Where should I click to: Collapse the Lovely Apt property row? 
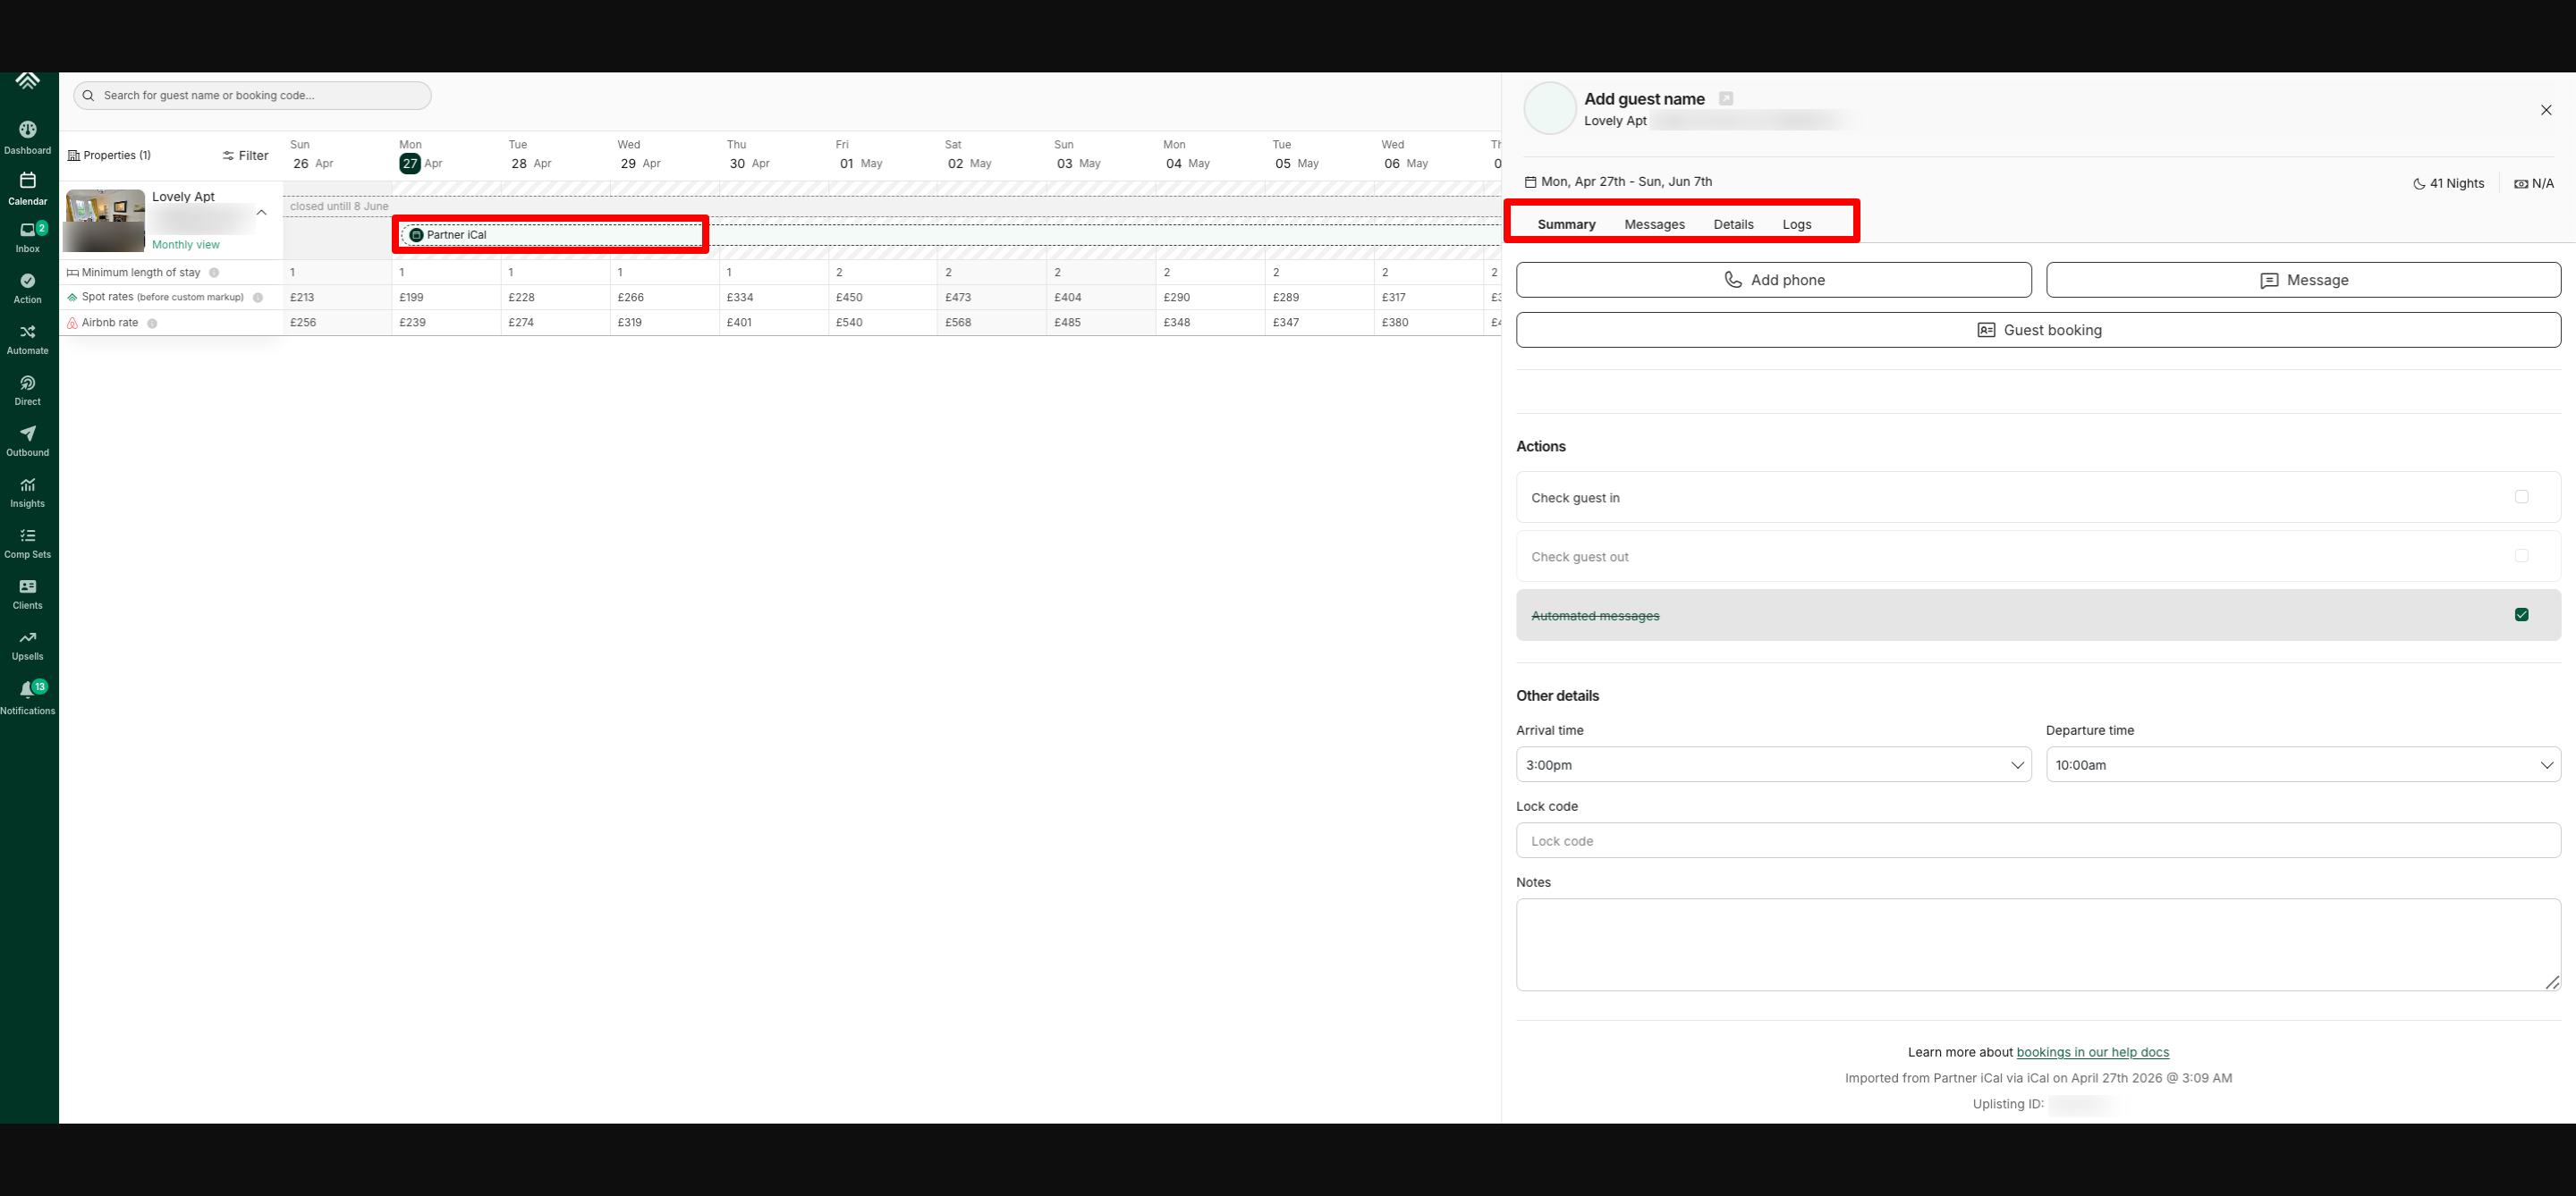(x=262, y=213)
